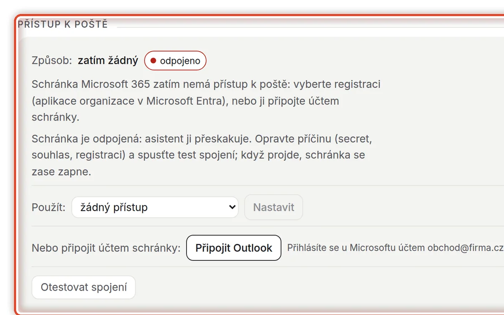Viewport: 504px width, 315px height.
Task: Click the Připojit Outlook button
Action: (234, 248)
